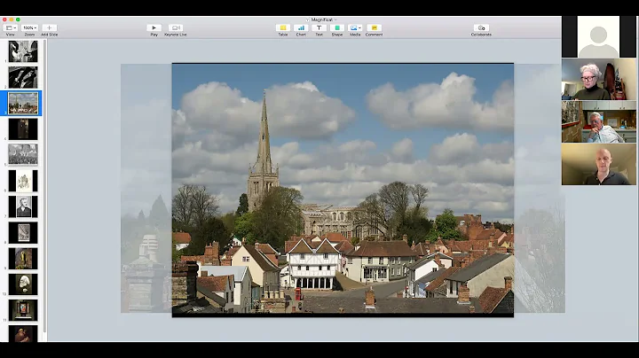Open the Shape insert tool
The image size is (639, 358).
click(337, 28)
